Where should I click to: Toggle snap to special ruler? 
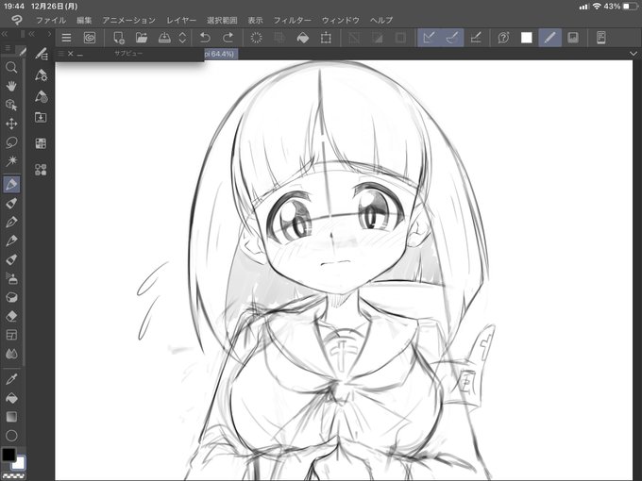452,38
